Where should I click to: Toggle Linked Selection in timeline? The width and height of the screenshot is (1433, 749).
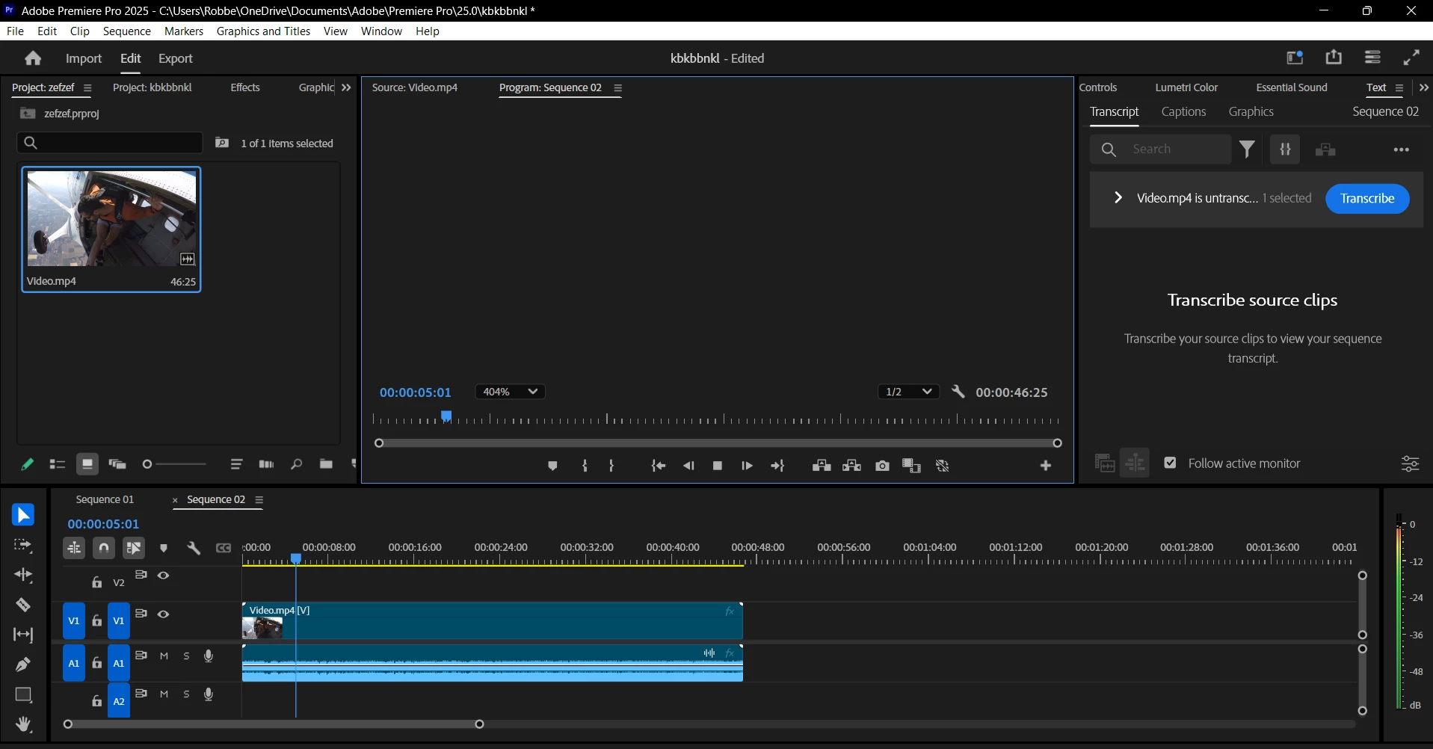tap(134, 548)
